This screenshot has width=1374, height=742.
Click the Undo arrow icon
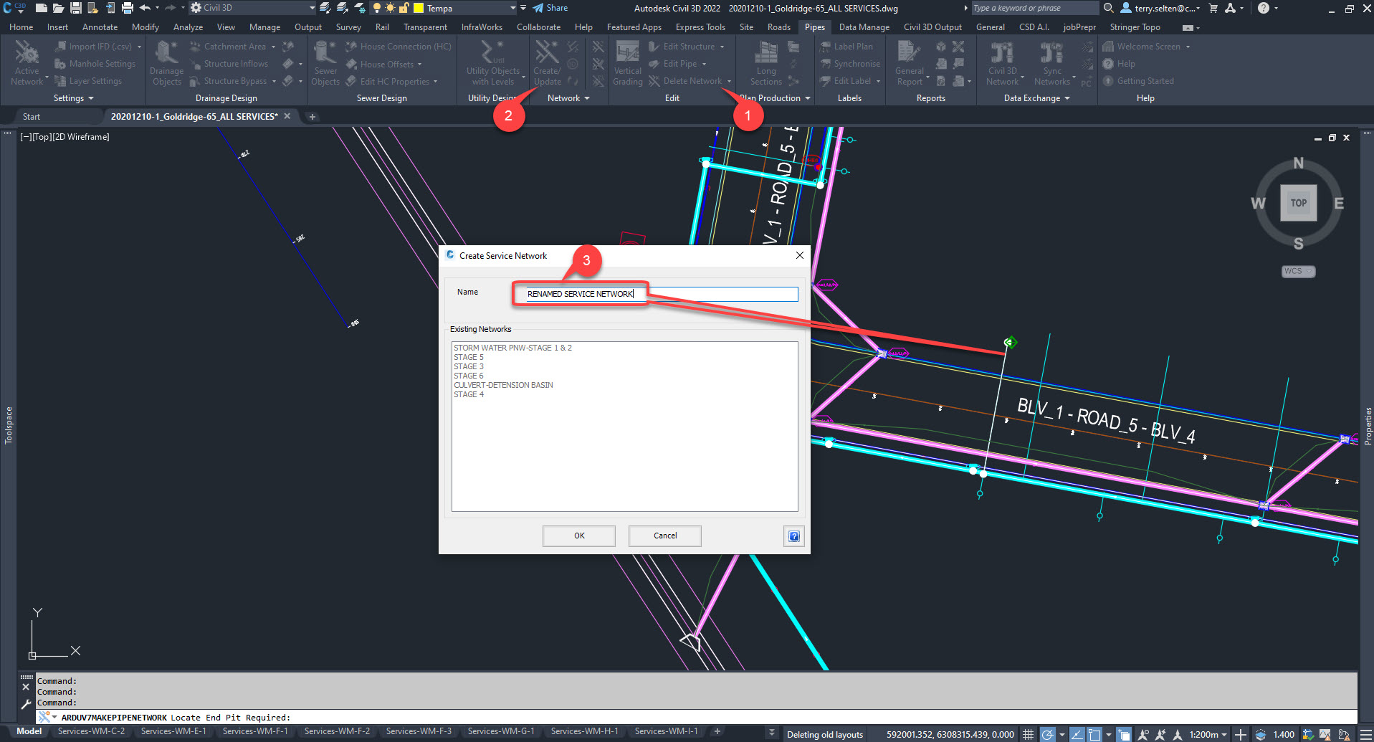pyautogui.click(x=145, y=8)
